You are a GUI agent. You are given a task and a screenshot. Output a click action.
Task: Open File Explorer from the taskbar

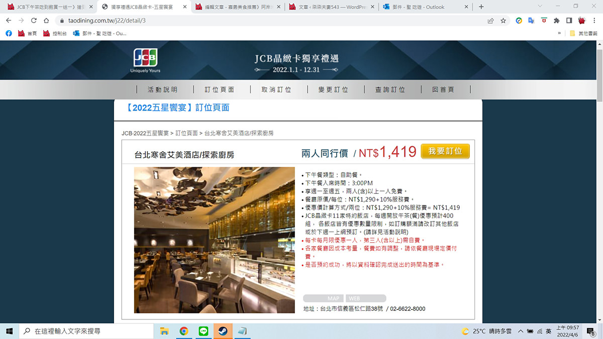[x=164, y=330]
